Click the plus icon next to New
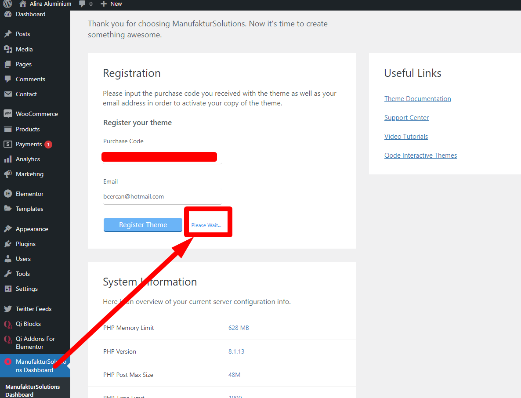Viewport: 521px width, 398px height. click(104, 4)
